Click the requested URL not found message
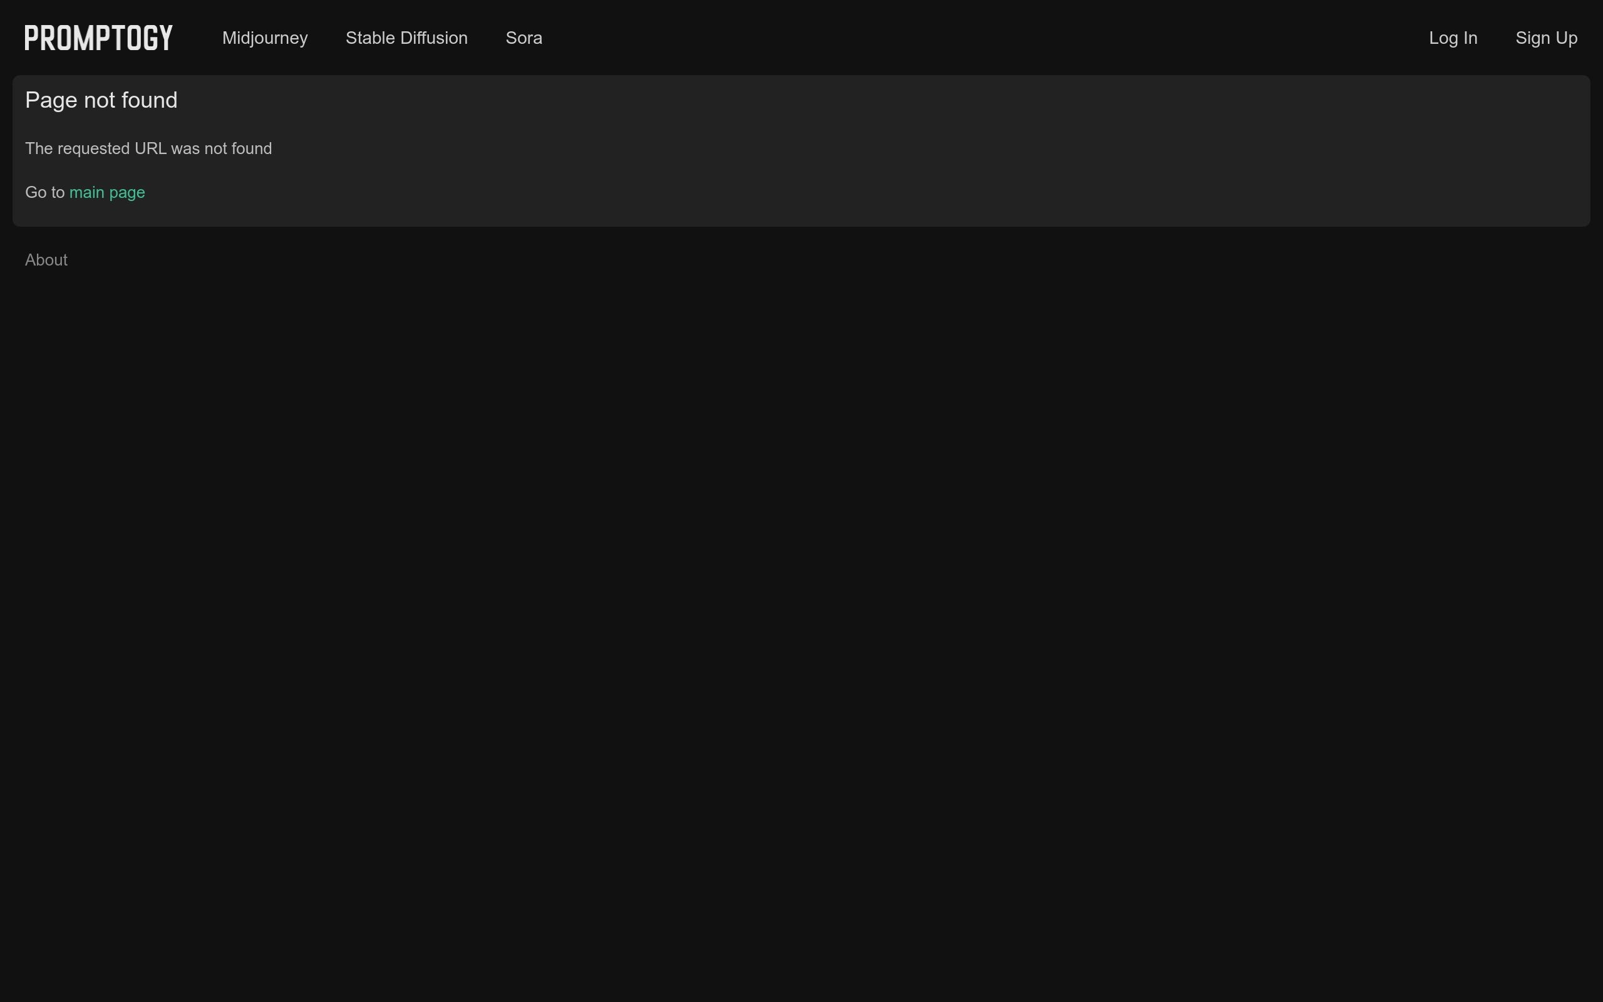 coord(148,148)
